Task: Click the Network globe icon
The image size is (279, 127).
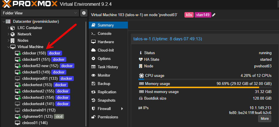Action: [x=13, y=34]
